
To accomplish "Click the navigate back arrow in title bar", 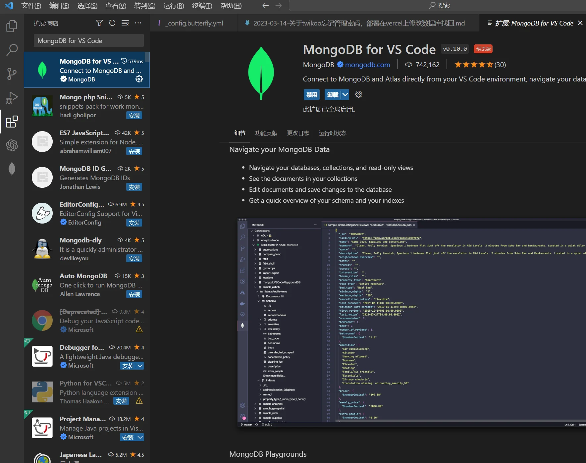I will point(265,6).
